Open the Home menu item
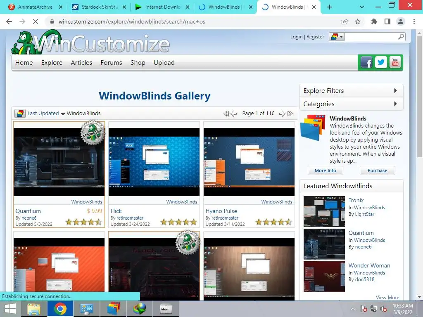The width and height of the screenshot is (423, 317). tap(24, 63)
